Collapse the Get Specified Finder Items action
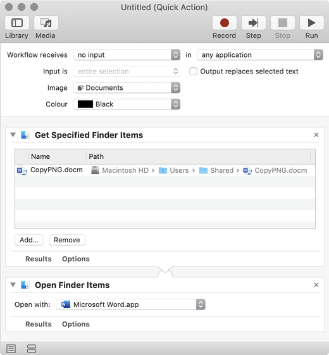This screenshot has height=355, width=329. click(x=13, y=135)
